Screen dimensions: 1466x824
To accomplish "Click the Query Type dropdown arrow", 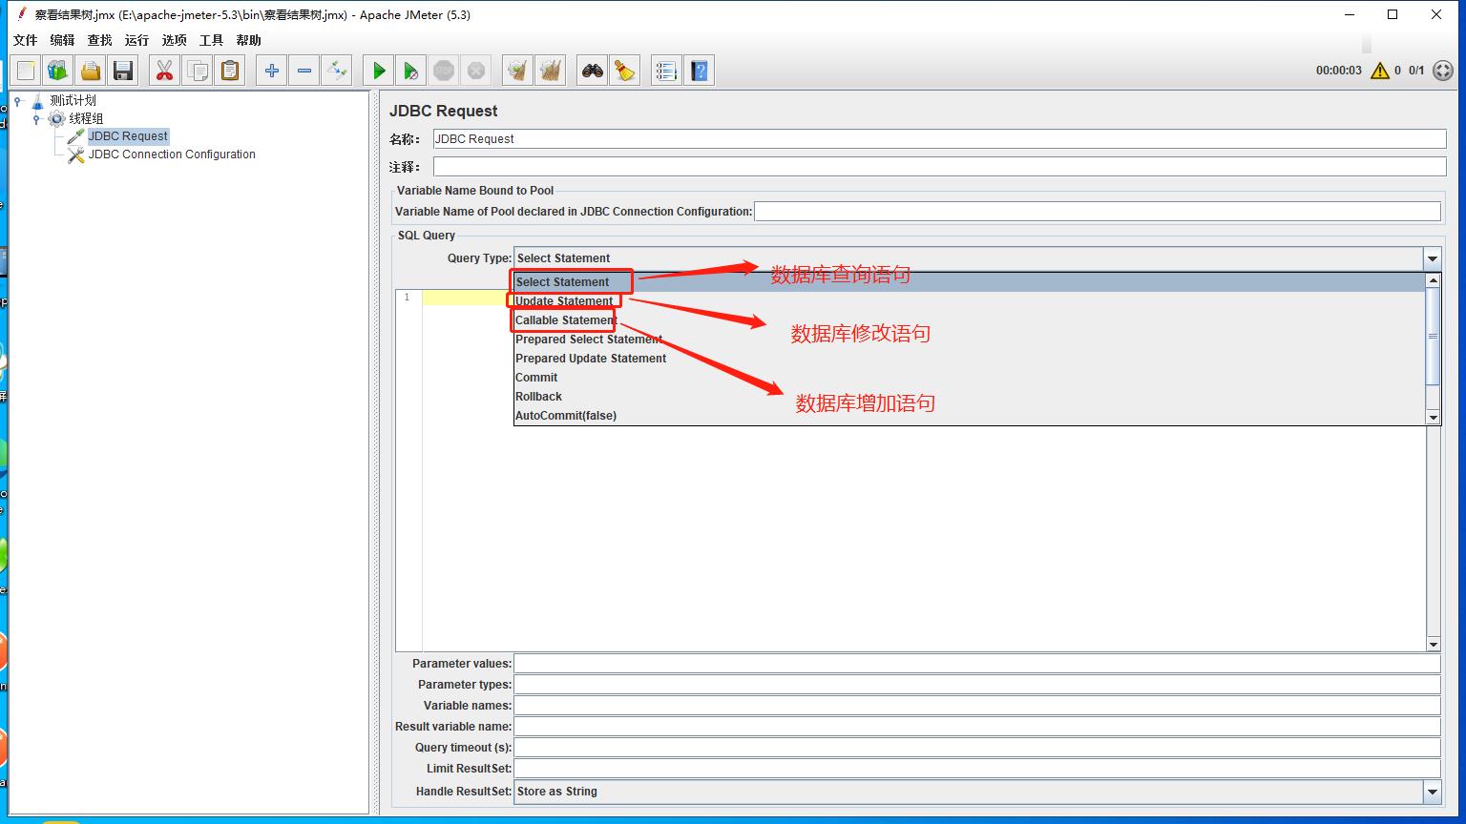I will 1432,258.
